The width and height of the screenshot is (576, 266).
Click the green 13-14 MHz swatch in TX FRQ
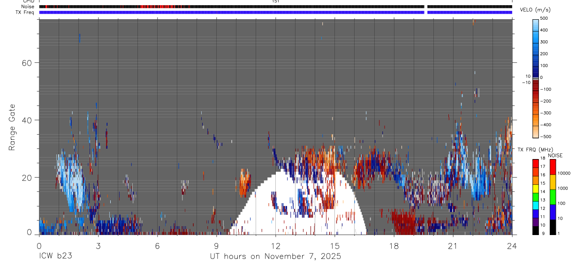(535, 197)
